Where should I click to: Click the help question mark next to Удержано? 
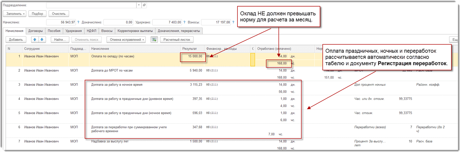tap(184, 22)
